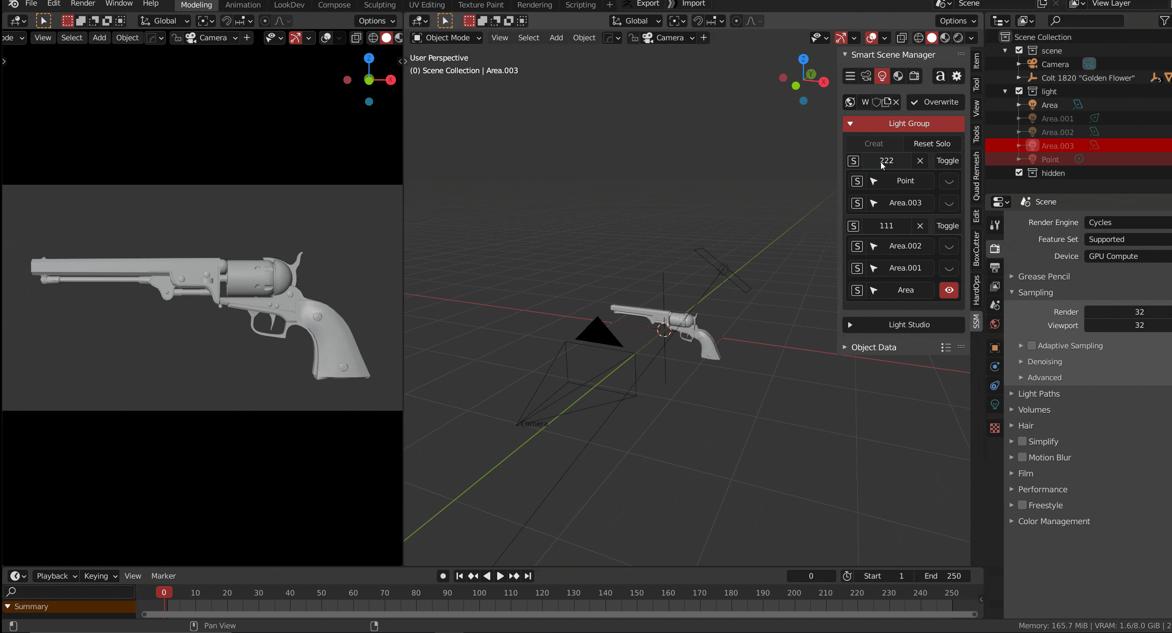Click the auto-keying record button in timeline
This screenshot has height=633, width=1172.
tap(443, 576)
